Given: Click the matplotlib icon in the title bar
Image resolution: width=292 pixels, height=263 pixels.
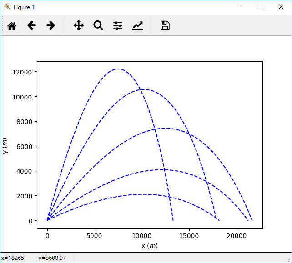Looking at the screenshot, I should click(x=7, y=7).
